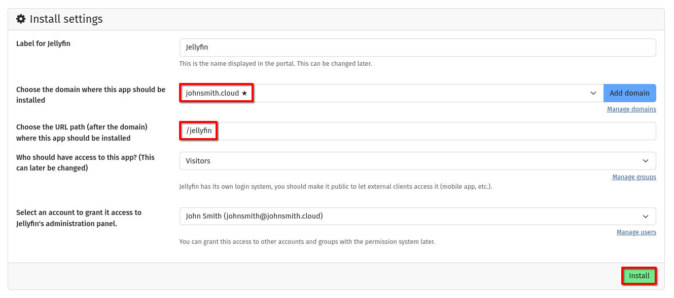Image resolution: width=674 pixels, height=298 pixels.
Task: Click the 'Select an account to grant it access' label
Action: (x=79, y=218)
